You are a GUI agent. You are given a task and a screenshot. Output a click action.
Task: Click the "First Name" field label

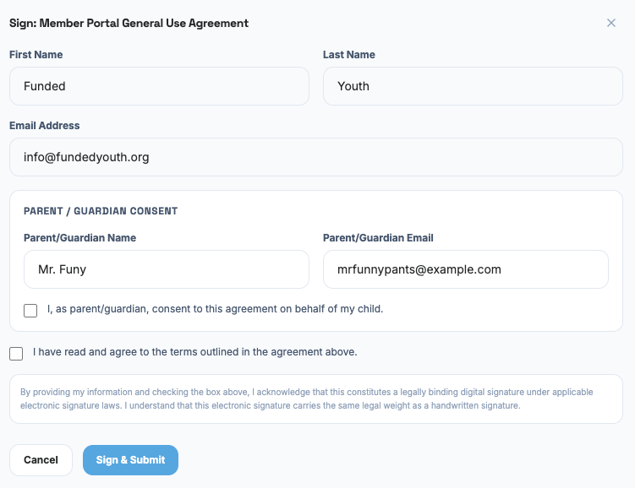click(36, 55)
